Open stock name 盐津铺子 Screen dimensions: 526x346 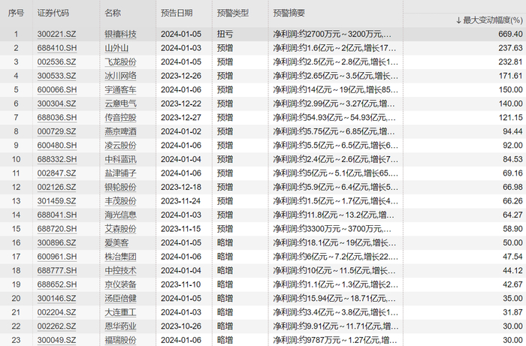click(121, 173)
